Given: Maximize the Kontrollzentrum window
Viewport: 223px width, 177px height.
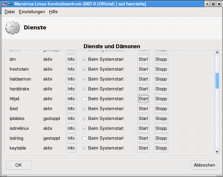Looking at the screenshot, I should (x=213, y=4).
